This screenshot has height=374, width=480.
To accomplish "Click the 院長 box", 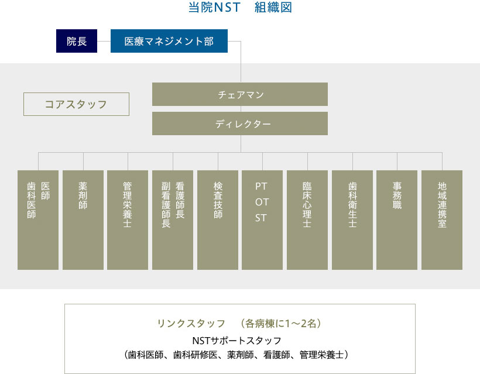I will [x=77, y=41].
